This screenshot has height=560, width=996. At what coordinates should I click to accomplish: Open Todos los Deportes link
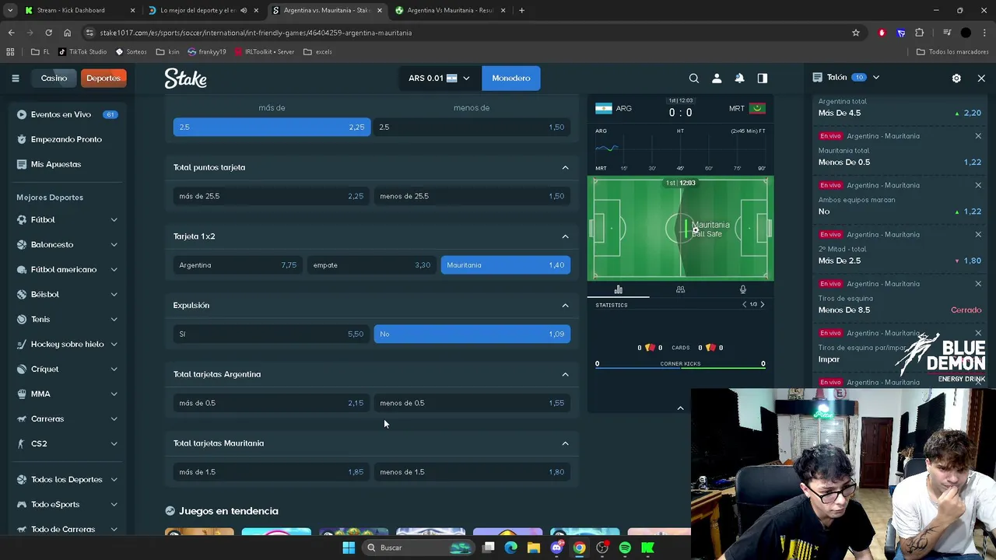pyautogui.click(x=67, y=479)
